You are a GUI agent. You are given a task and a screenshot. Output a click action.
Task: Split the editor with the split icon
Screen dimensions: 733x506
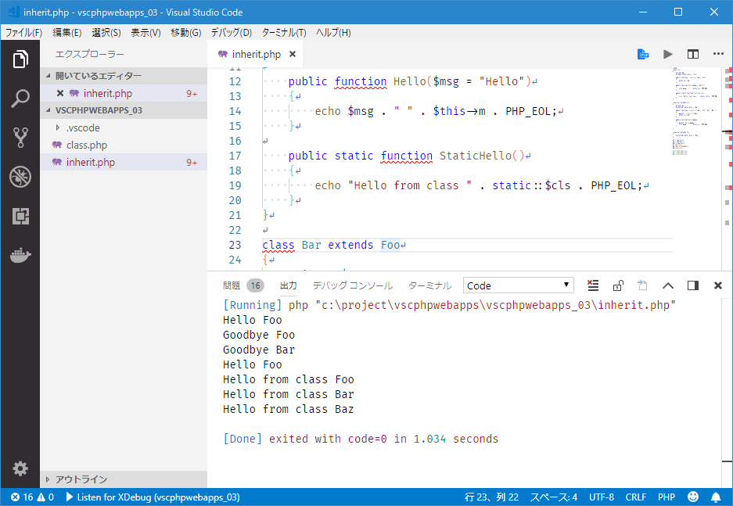(x=692, y=54)
